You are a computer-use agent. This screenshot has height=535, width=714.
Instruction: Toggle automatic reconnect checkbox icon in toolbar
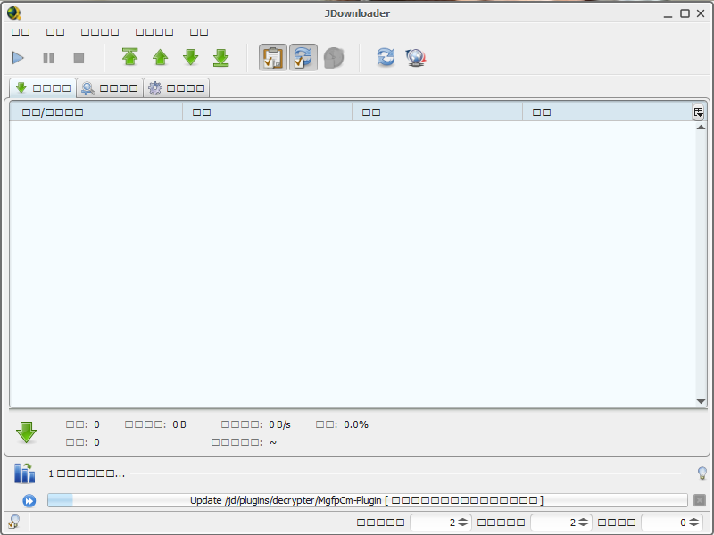303,57
